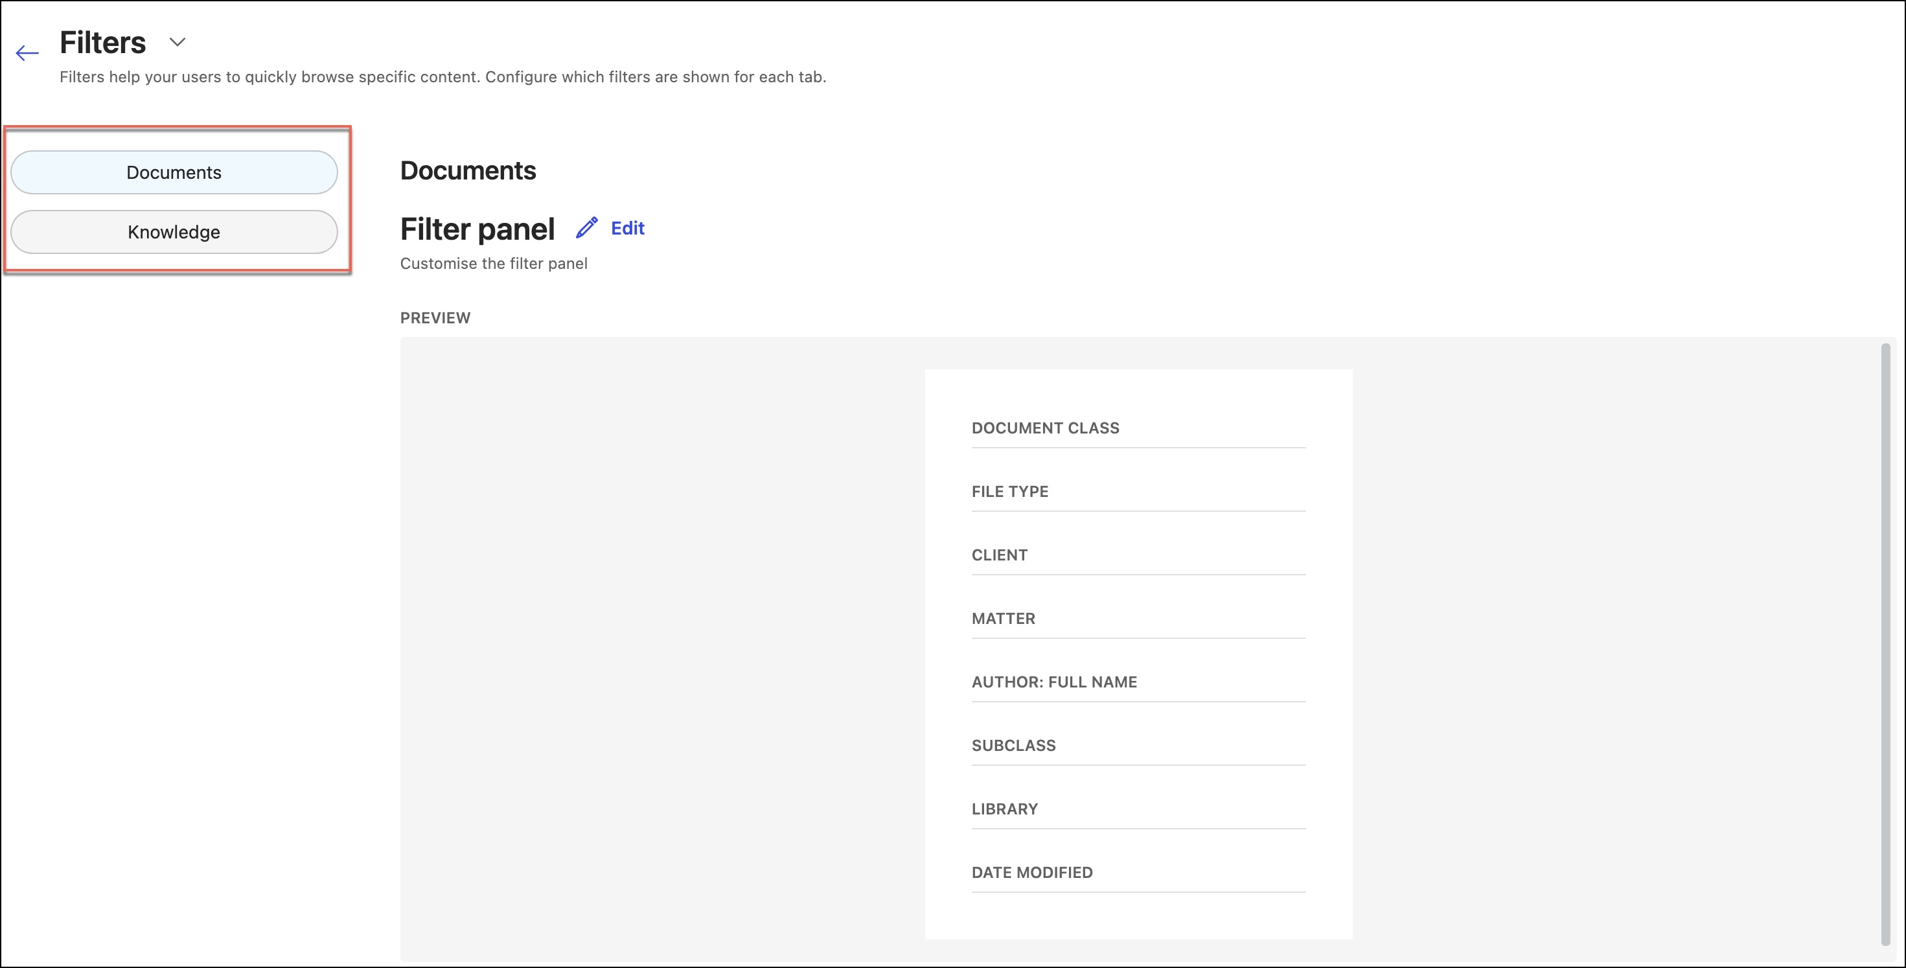Click the Documents section heading

468,171
